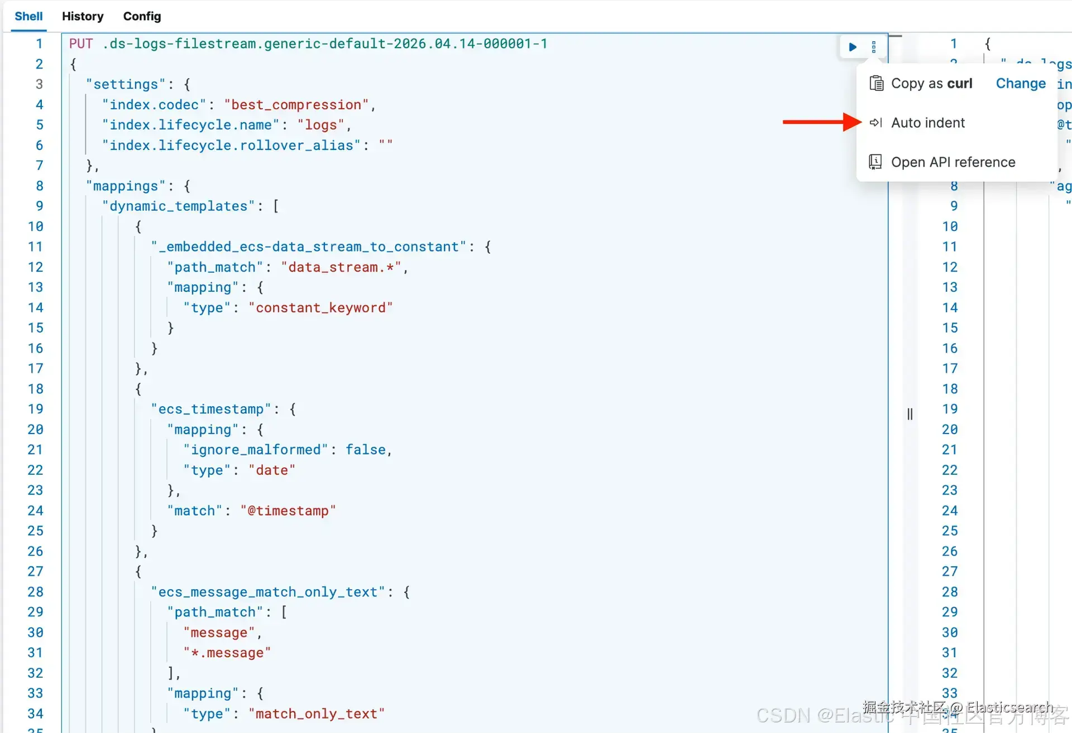The height and width of the screenshot is (733, 1072).
Task: Click the Change link next to curl
Action: point(1021,84)
